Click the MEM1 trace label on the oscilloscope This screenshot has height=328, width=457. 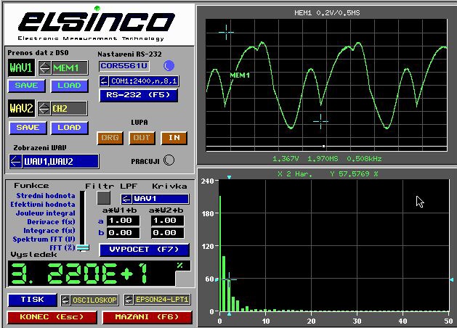pos(240,75)
